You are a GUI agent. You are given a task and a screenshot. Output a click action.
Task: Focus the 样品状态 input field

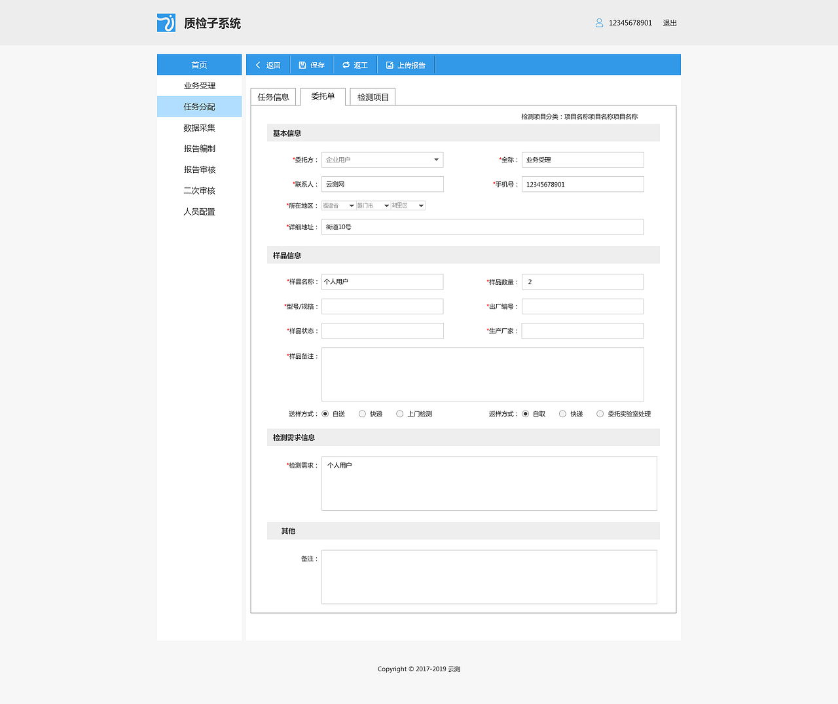(382, 331)
